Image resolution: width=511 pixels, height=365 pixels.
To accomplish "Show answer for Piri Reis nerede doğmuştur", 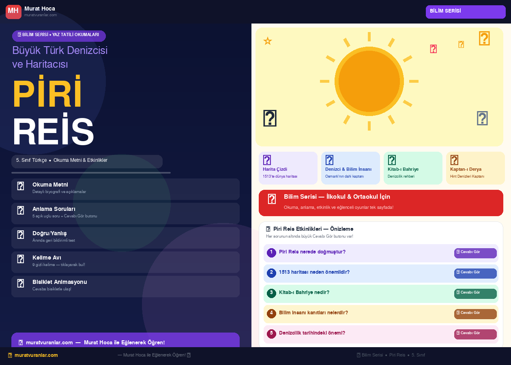I will 475,253.
